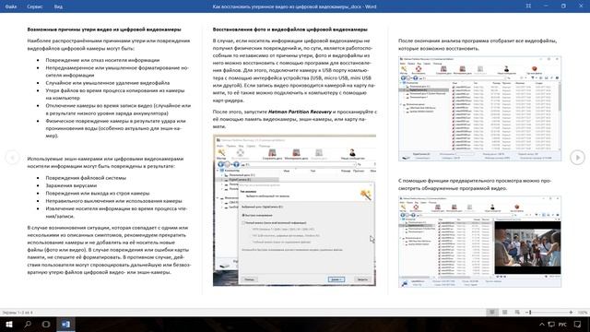
Task: Switch to Print Layout view icon
Action: [504, 312]
